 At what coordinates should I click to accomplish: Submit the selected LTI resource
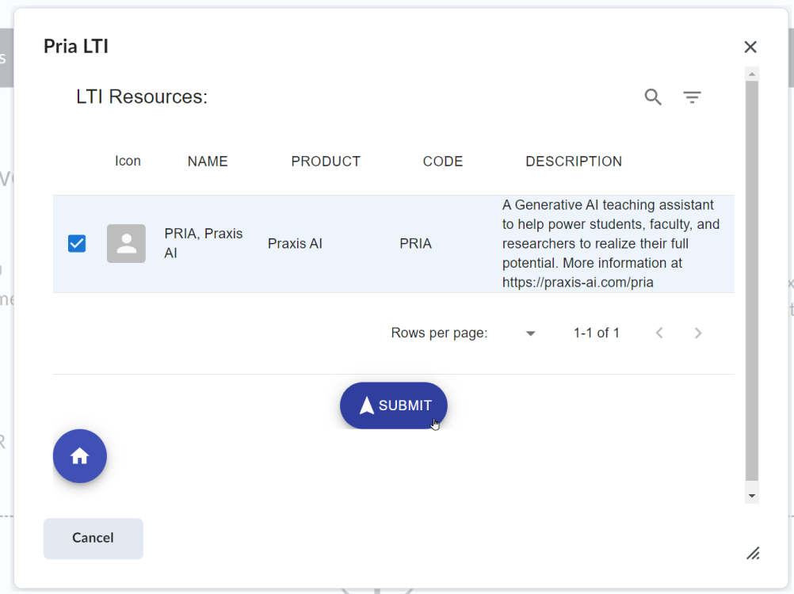point(394,406)
